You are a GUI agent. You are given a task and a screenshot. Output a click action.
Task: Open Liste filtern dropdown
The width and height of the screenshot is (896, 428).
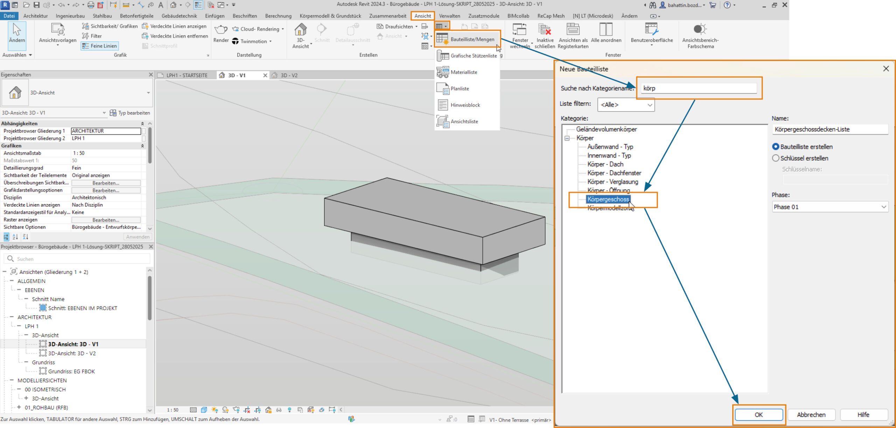tap(626, 104)
